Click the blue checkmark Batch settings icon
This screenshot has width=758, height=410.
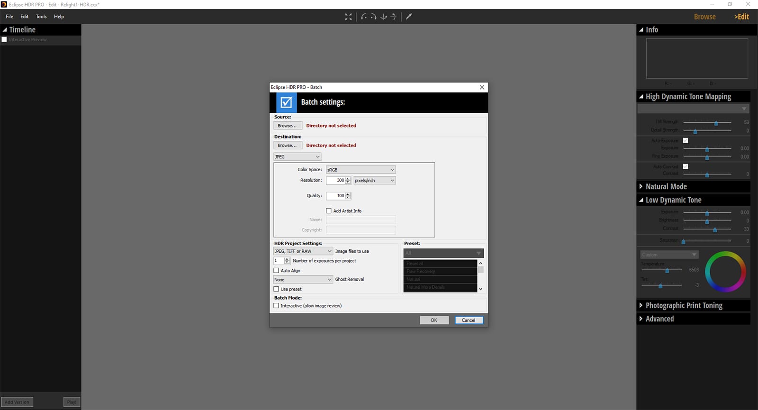(286, 102)
